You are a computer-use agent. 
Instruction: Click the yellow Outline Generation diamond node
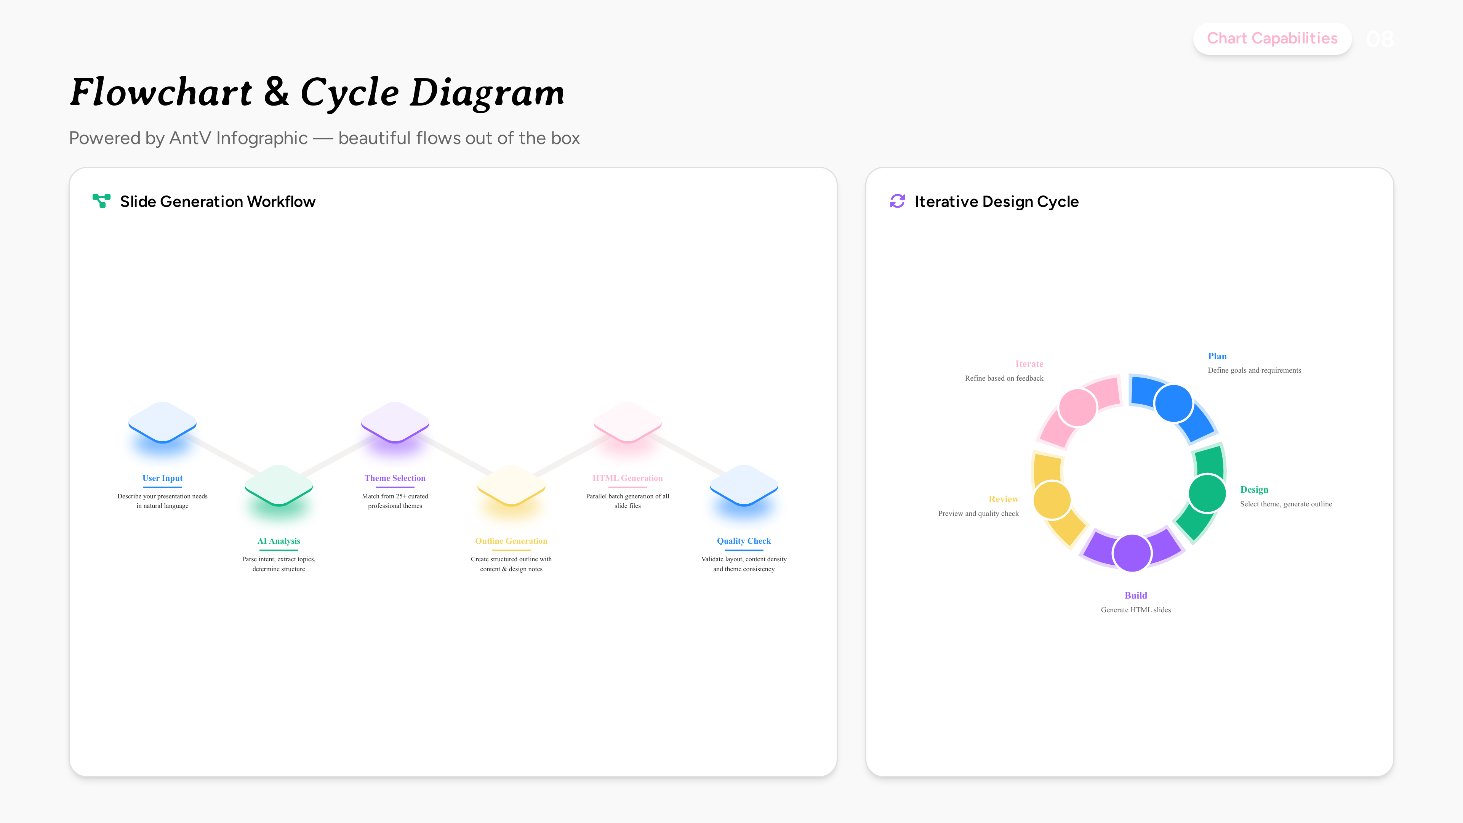click(511, 485)
